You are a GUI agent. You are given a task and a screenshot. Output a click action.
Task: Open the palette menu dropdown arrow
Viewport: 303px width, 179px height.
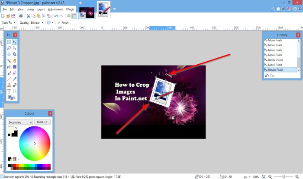[19, 159]
